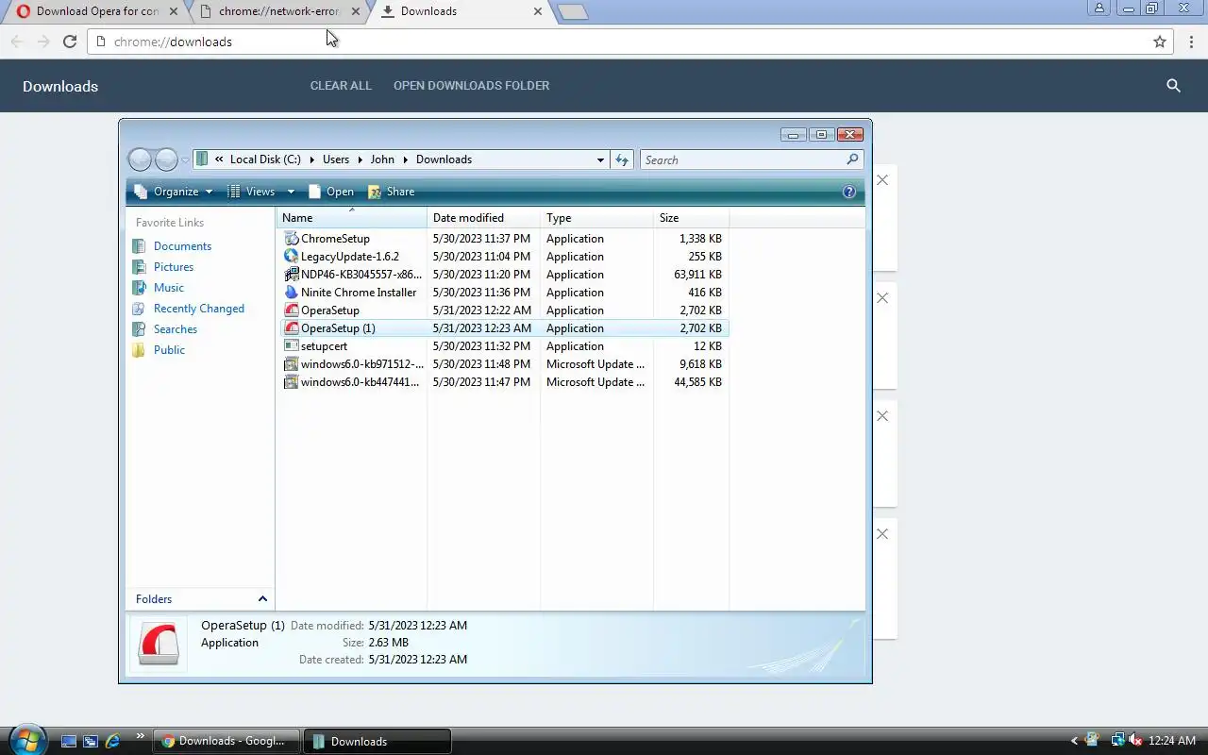1208x755 pixels.
Task: Expand the hidden path chevron in address bar
Action: [x=219, y=159]
